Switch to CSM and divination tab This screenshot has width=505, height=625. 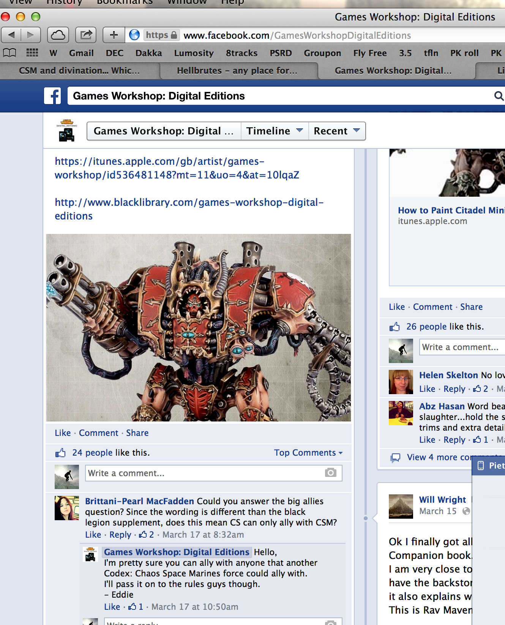pyautogui.click(x=79, y=71)
